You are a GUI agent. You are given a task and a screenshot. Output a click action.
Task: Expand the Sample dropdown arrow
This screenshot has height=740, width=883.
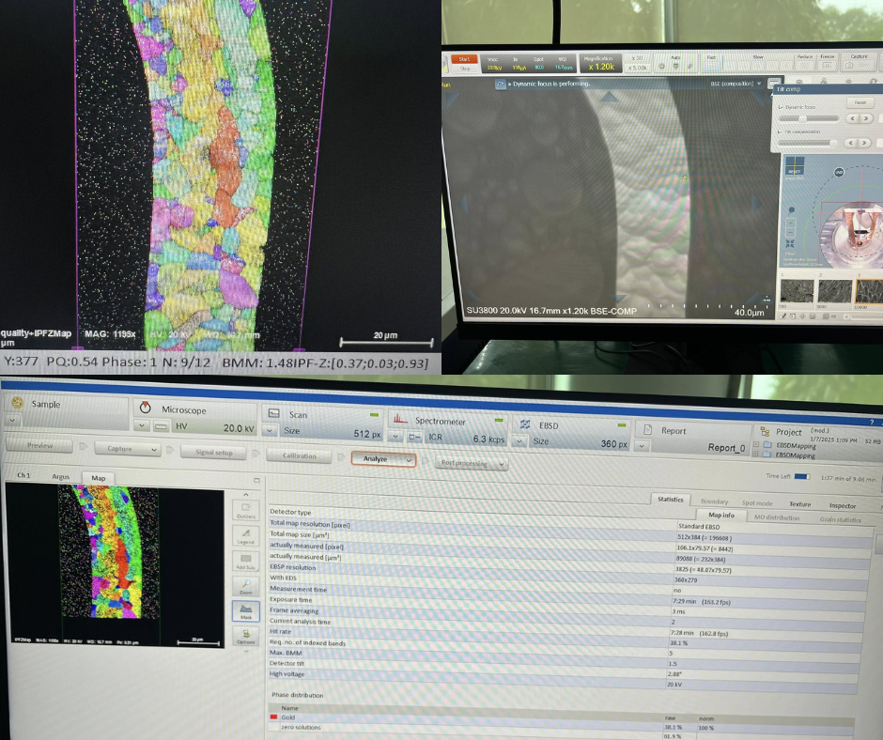12,420
